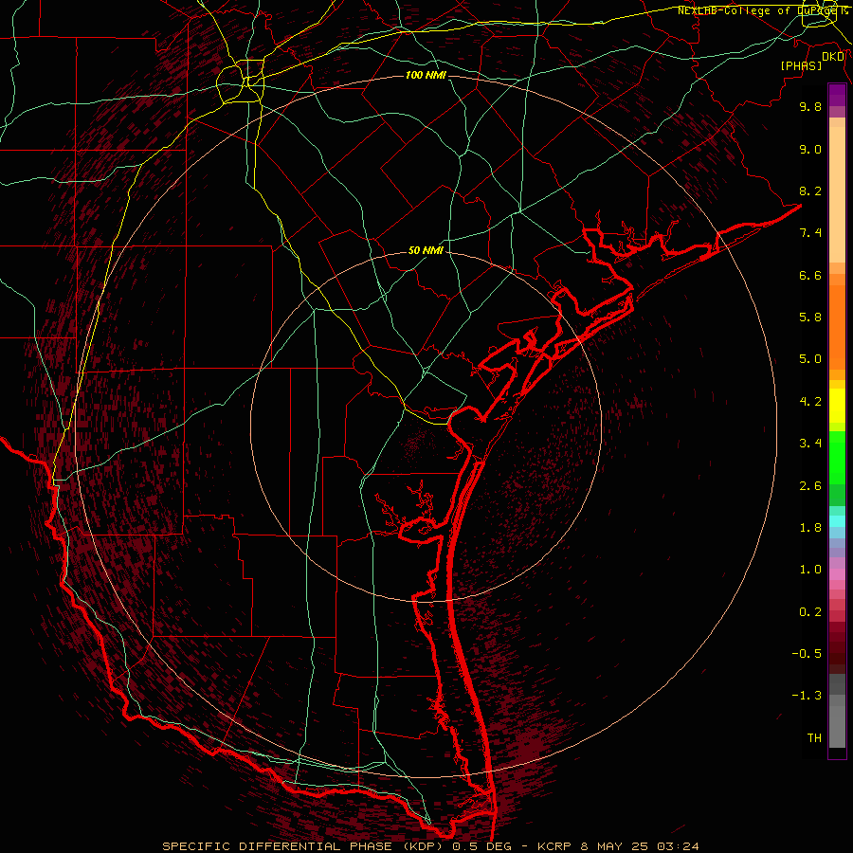Click the -1.3 scale value
This screenshot has height=853, width=853.
pyautogui.click(x=807, y=696)
